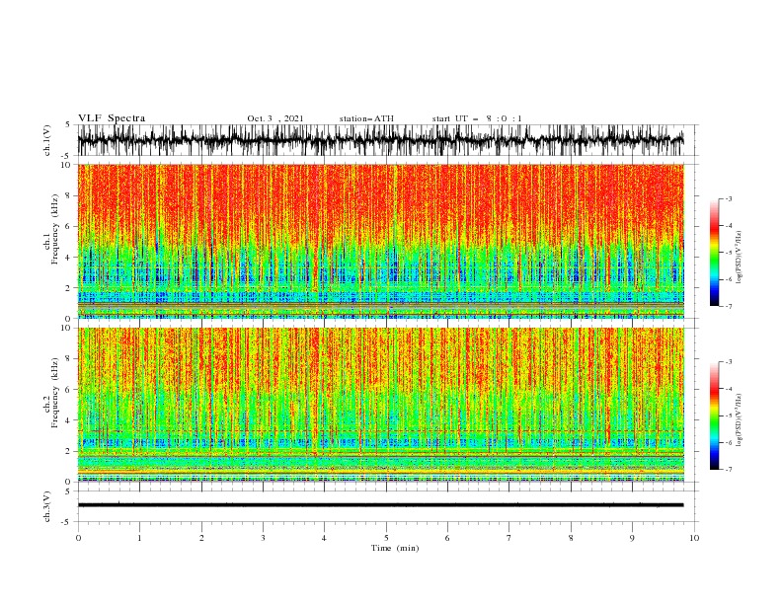
Task: Click the "-3" label on upper colorbar
Action: [728, 198]
